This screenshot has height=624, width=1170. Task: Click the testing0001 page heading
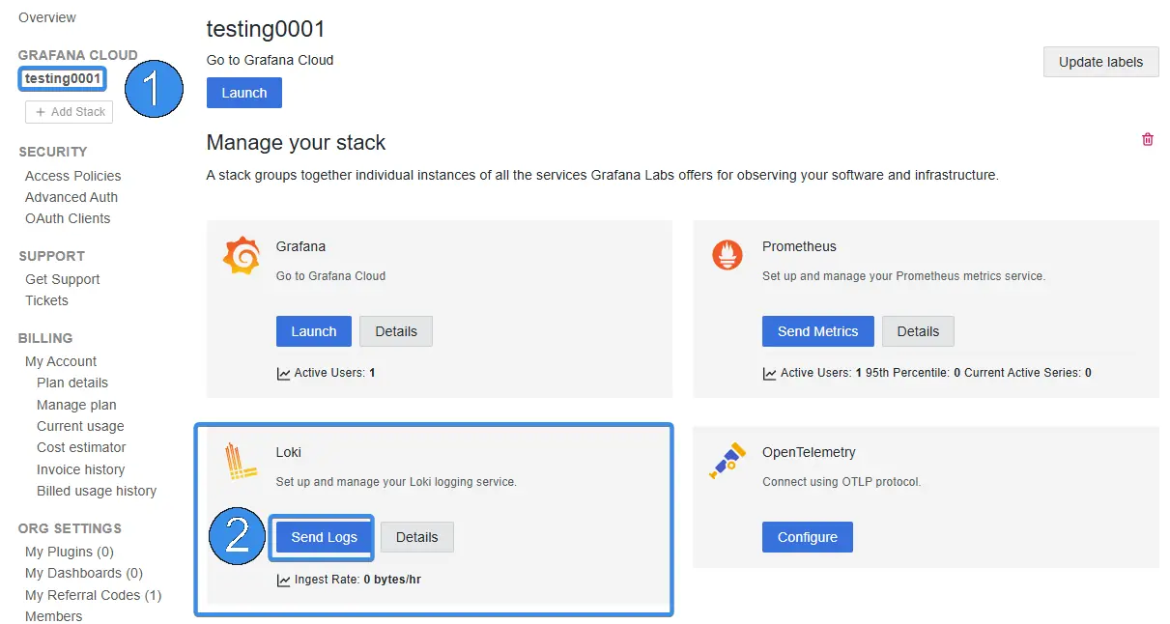click(x=267, y=29)
